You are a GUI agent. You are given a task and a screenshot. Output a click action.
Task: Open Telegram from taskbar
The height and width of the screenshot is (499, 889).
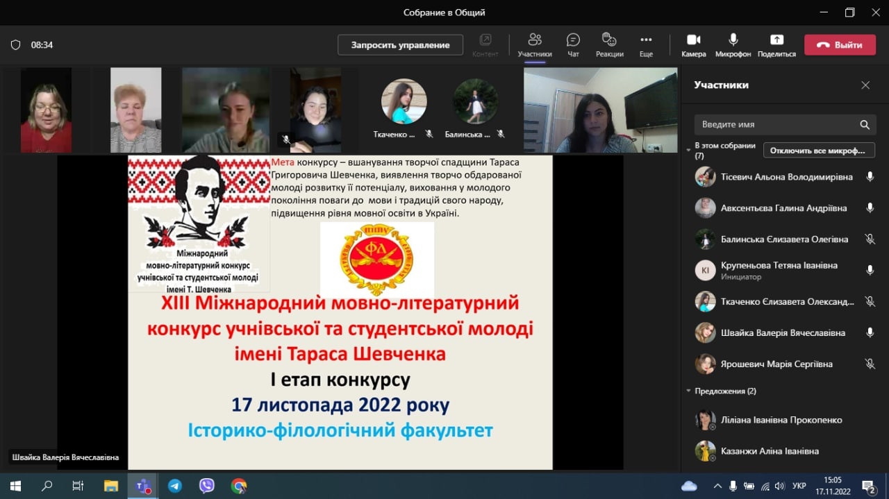tap(175, 486)
